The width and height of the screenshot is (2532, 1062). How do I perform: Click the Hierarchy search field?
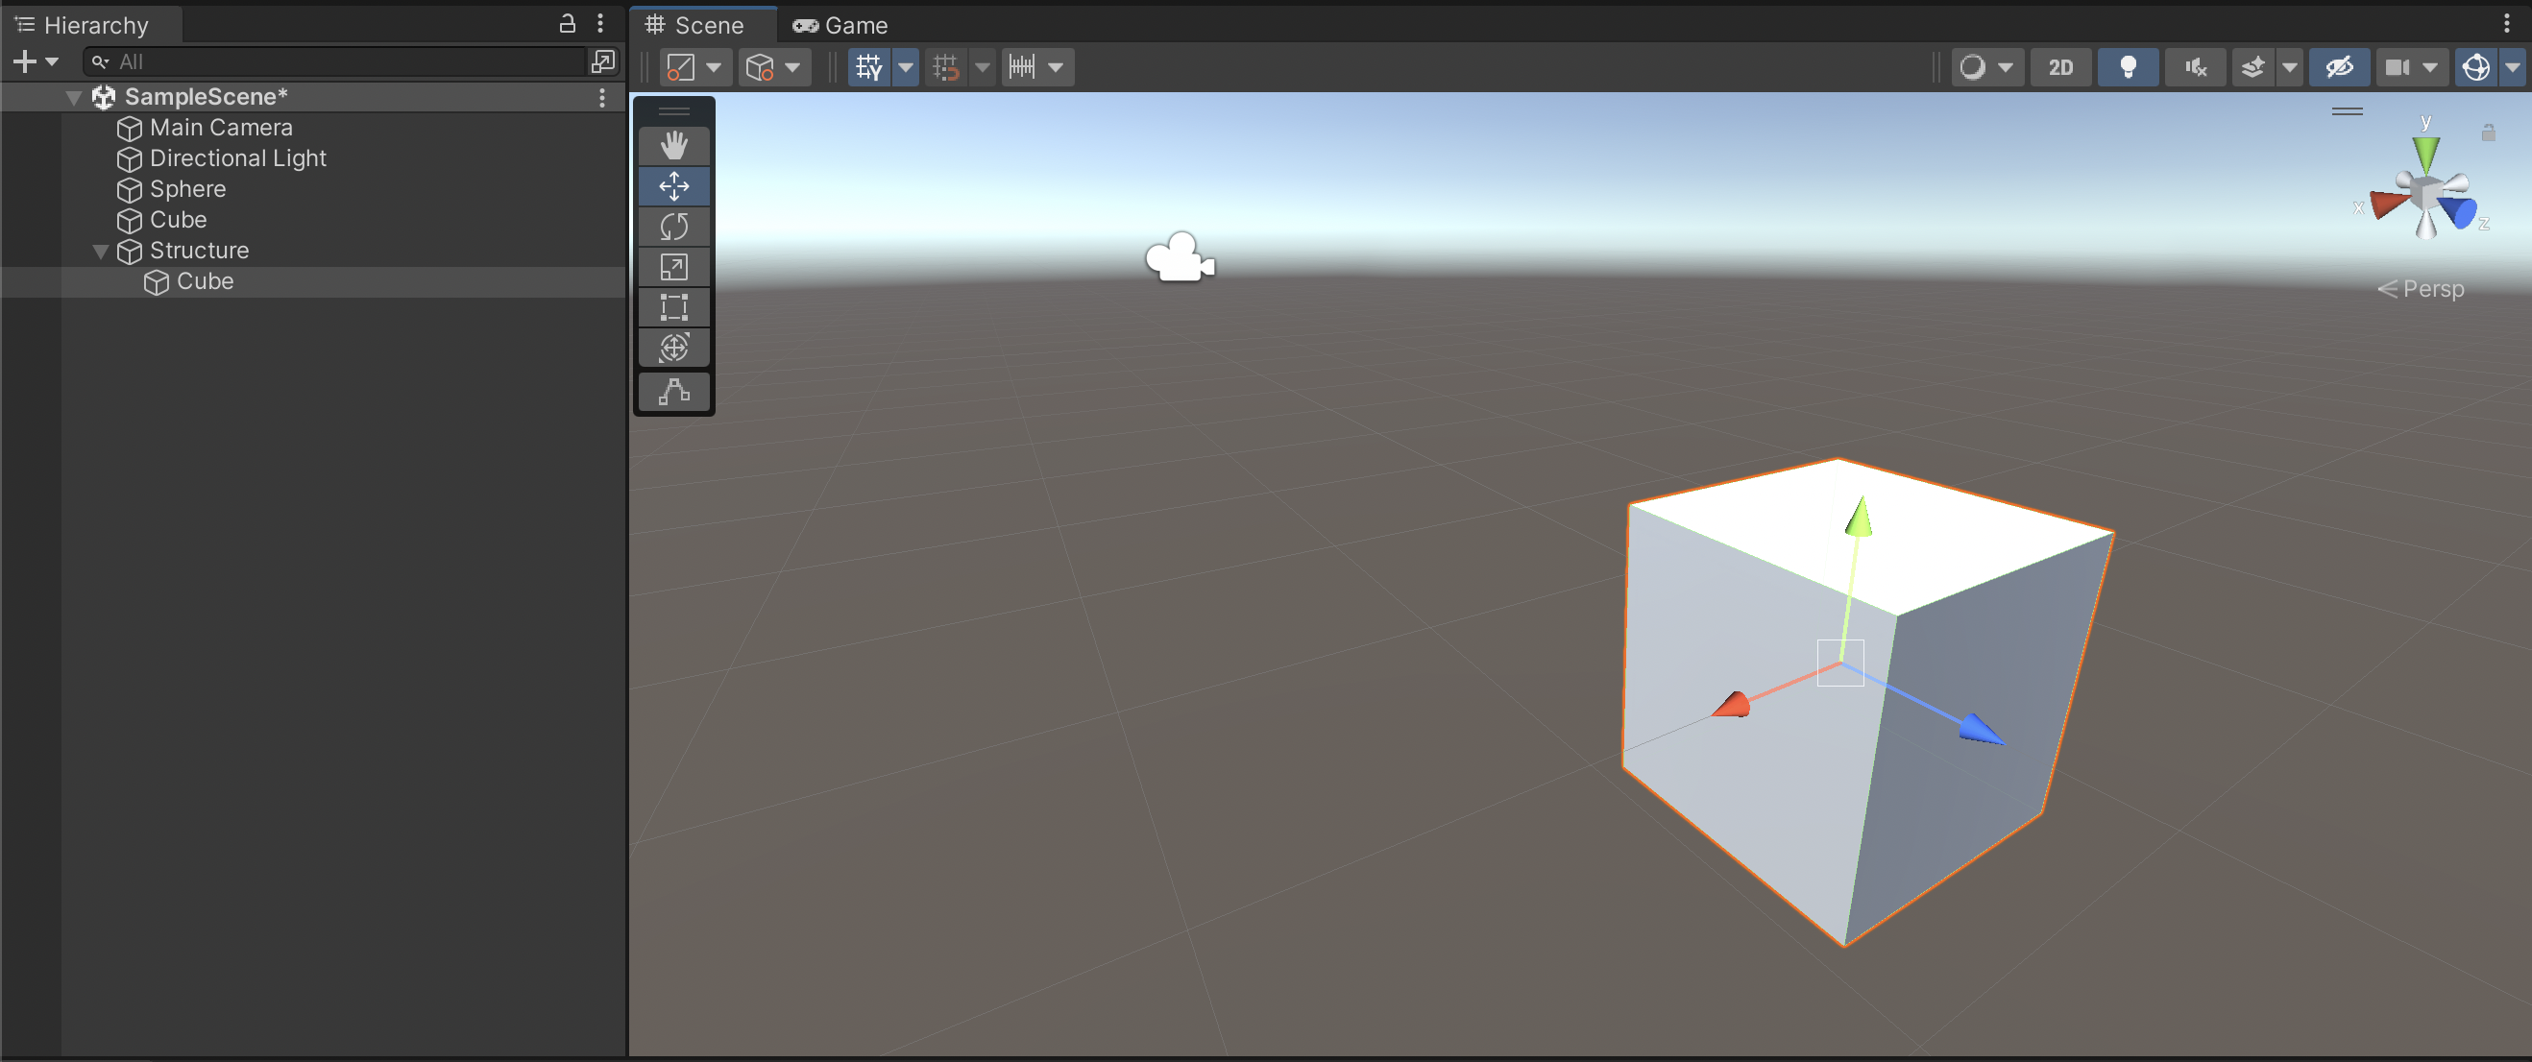(344, 61)
